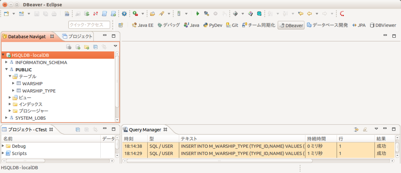The width and height of the screenshot is (401, 173).
Task: Click the New wizard toolbar icon
Action: point(6,14)
